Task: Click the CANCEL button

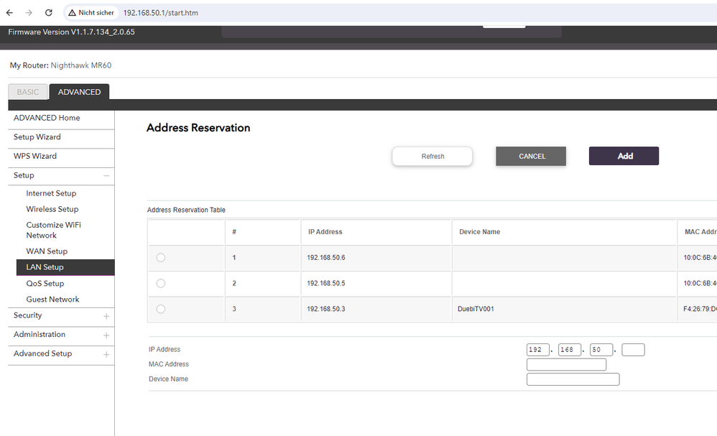Action: [530, 155]
